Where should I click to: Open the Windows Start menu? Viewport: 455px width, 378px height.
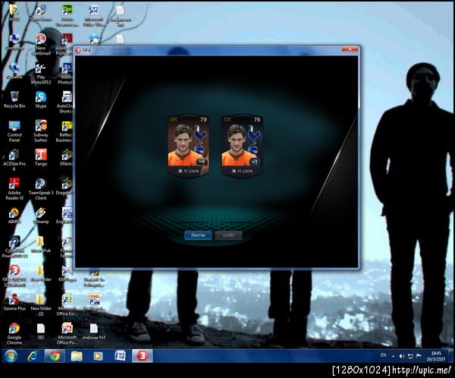(x=11, y=356)
